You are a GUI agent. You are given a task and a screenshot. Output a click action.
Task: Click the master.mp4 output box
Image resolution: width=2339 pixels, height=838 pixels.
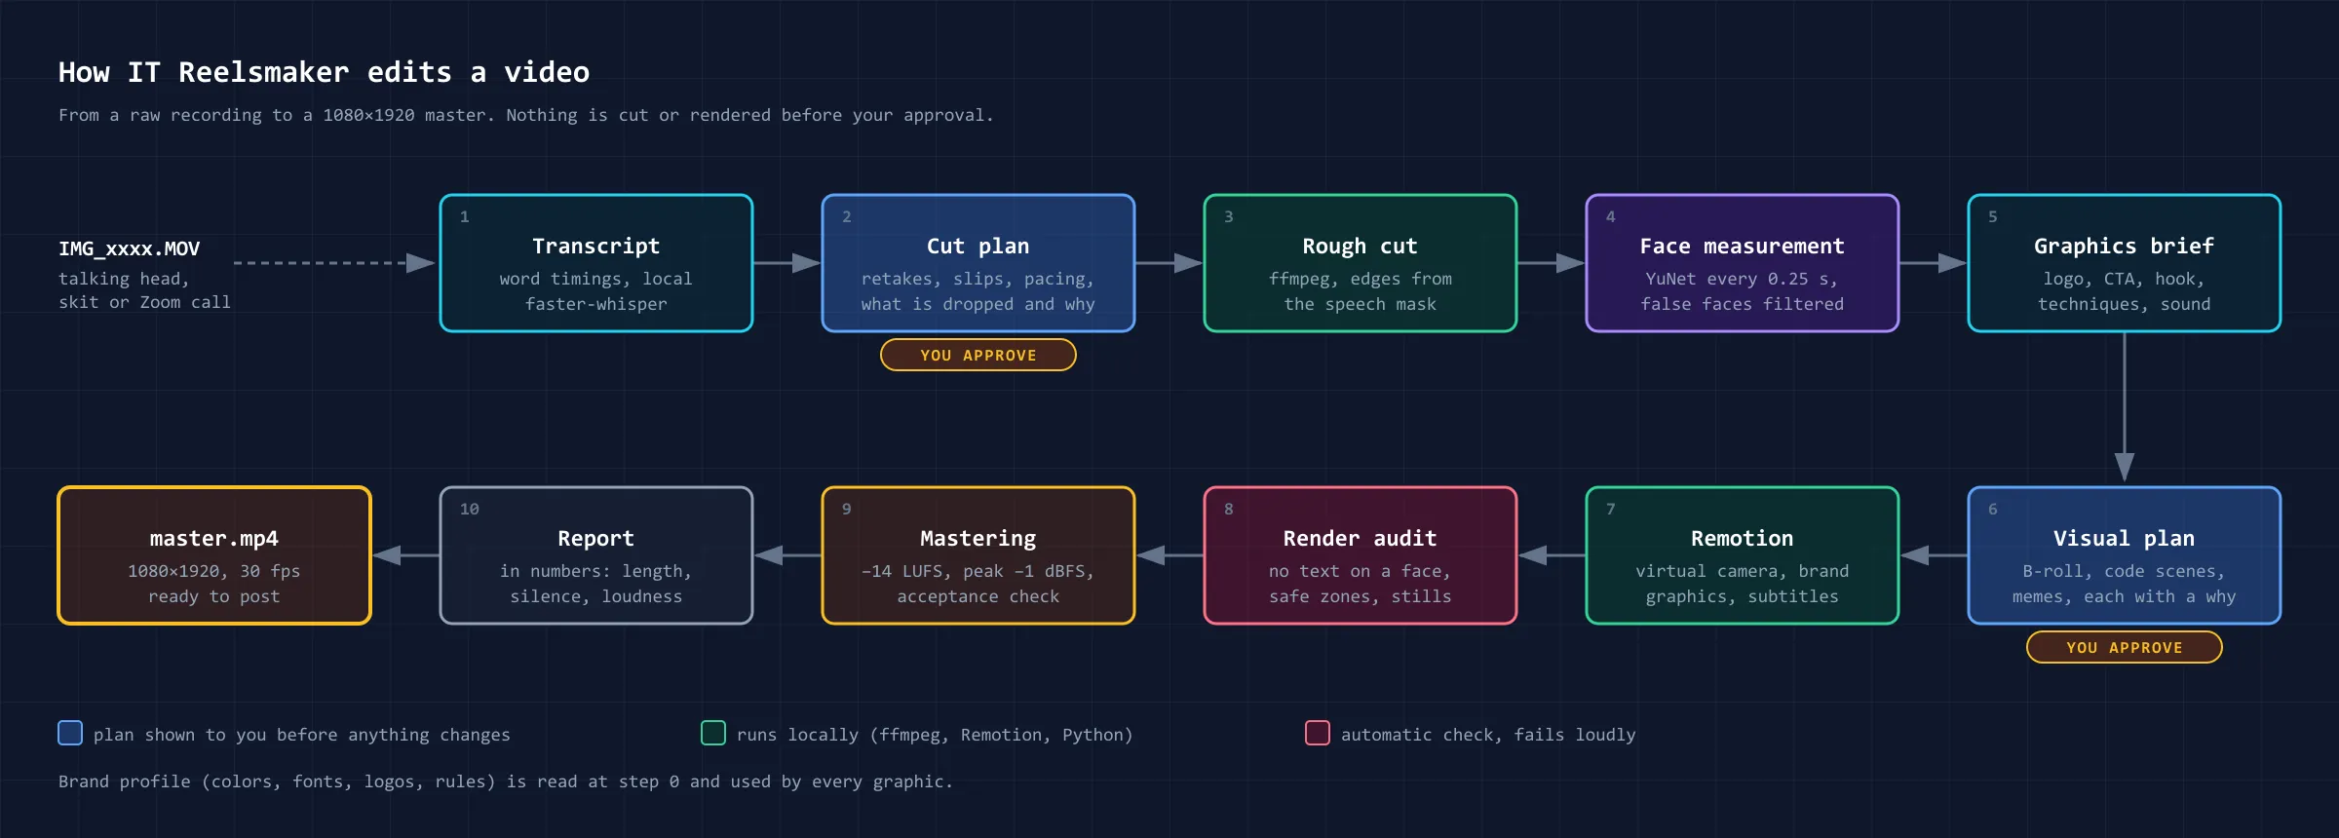[x=214, y=555]
